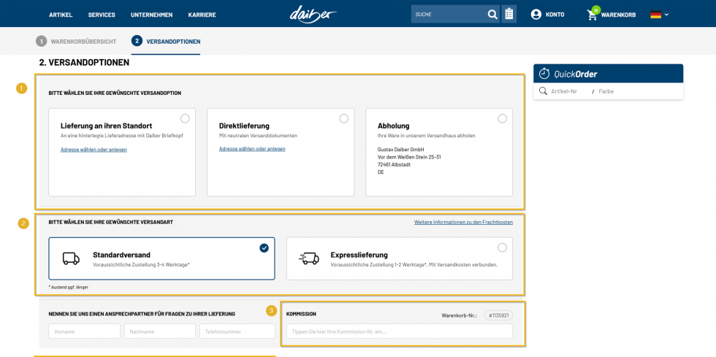
Task: Focus the SUCHE search field
Action: (449, 14)
